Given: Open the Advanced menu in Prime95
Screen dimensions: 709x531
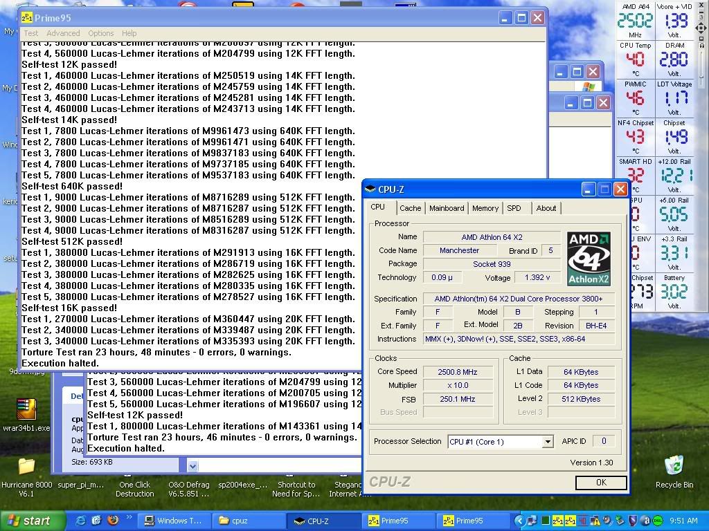Looking at the screenshot, I should pyautogui.click(x=63, y=33).
